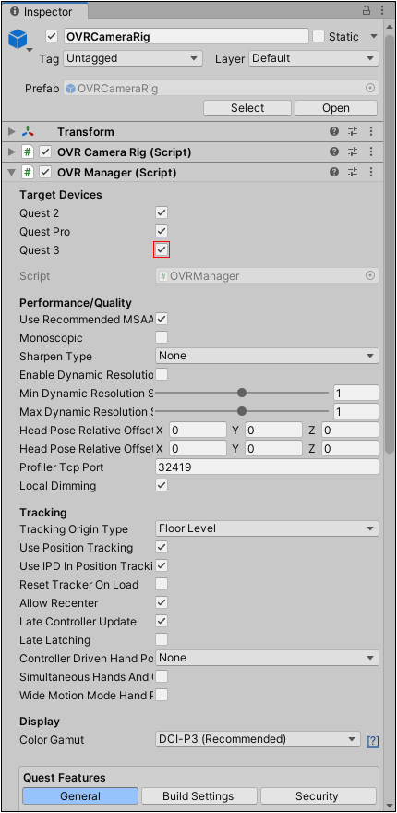Viewport: 397px width, 813px height.
Task: Open the Transform component help icon
Action: click(x=334, y=132)
